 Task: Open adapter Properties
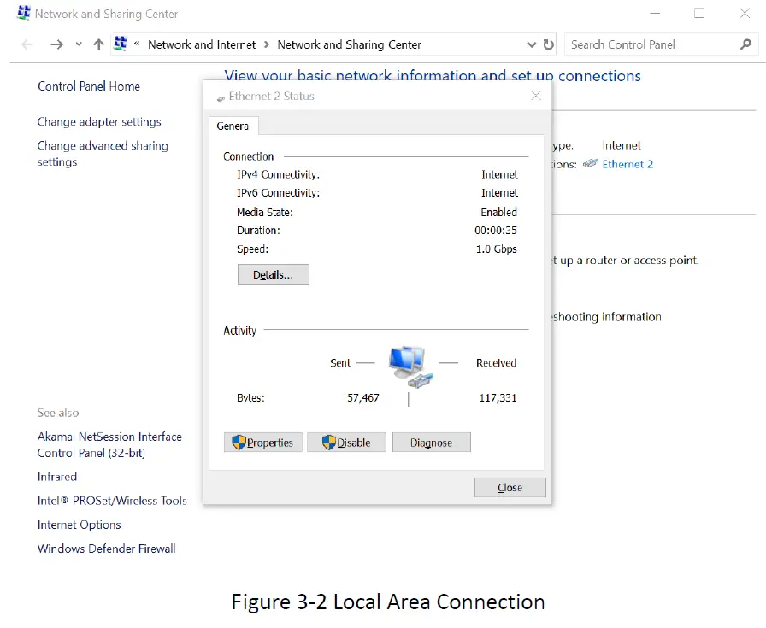[x=262, y=443]
